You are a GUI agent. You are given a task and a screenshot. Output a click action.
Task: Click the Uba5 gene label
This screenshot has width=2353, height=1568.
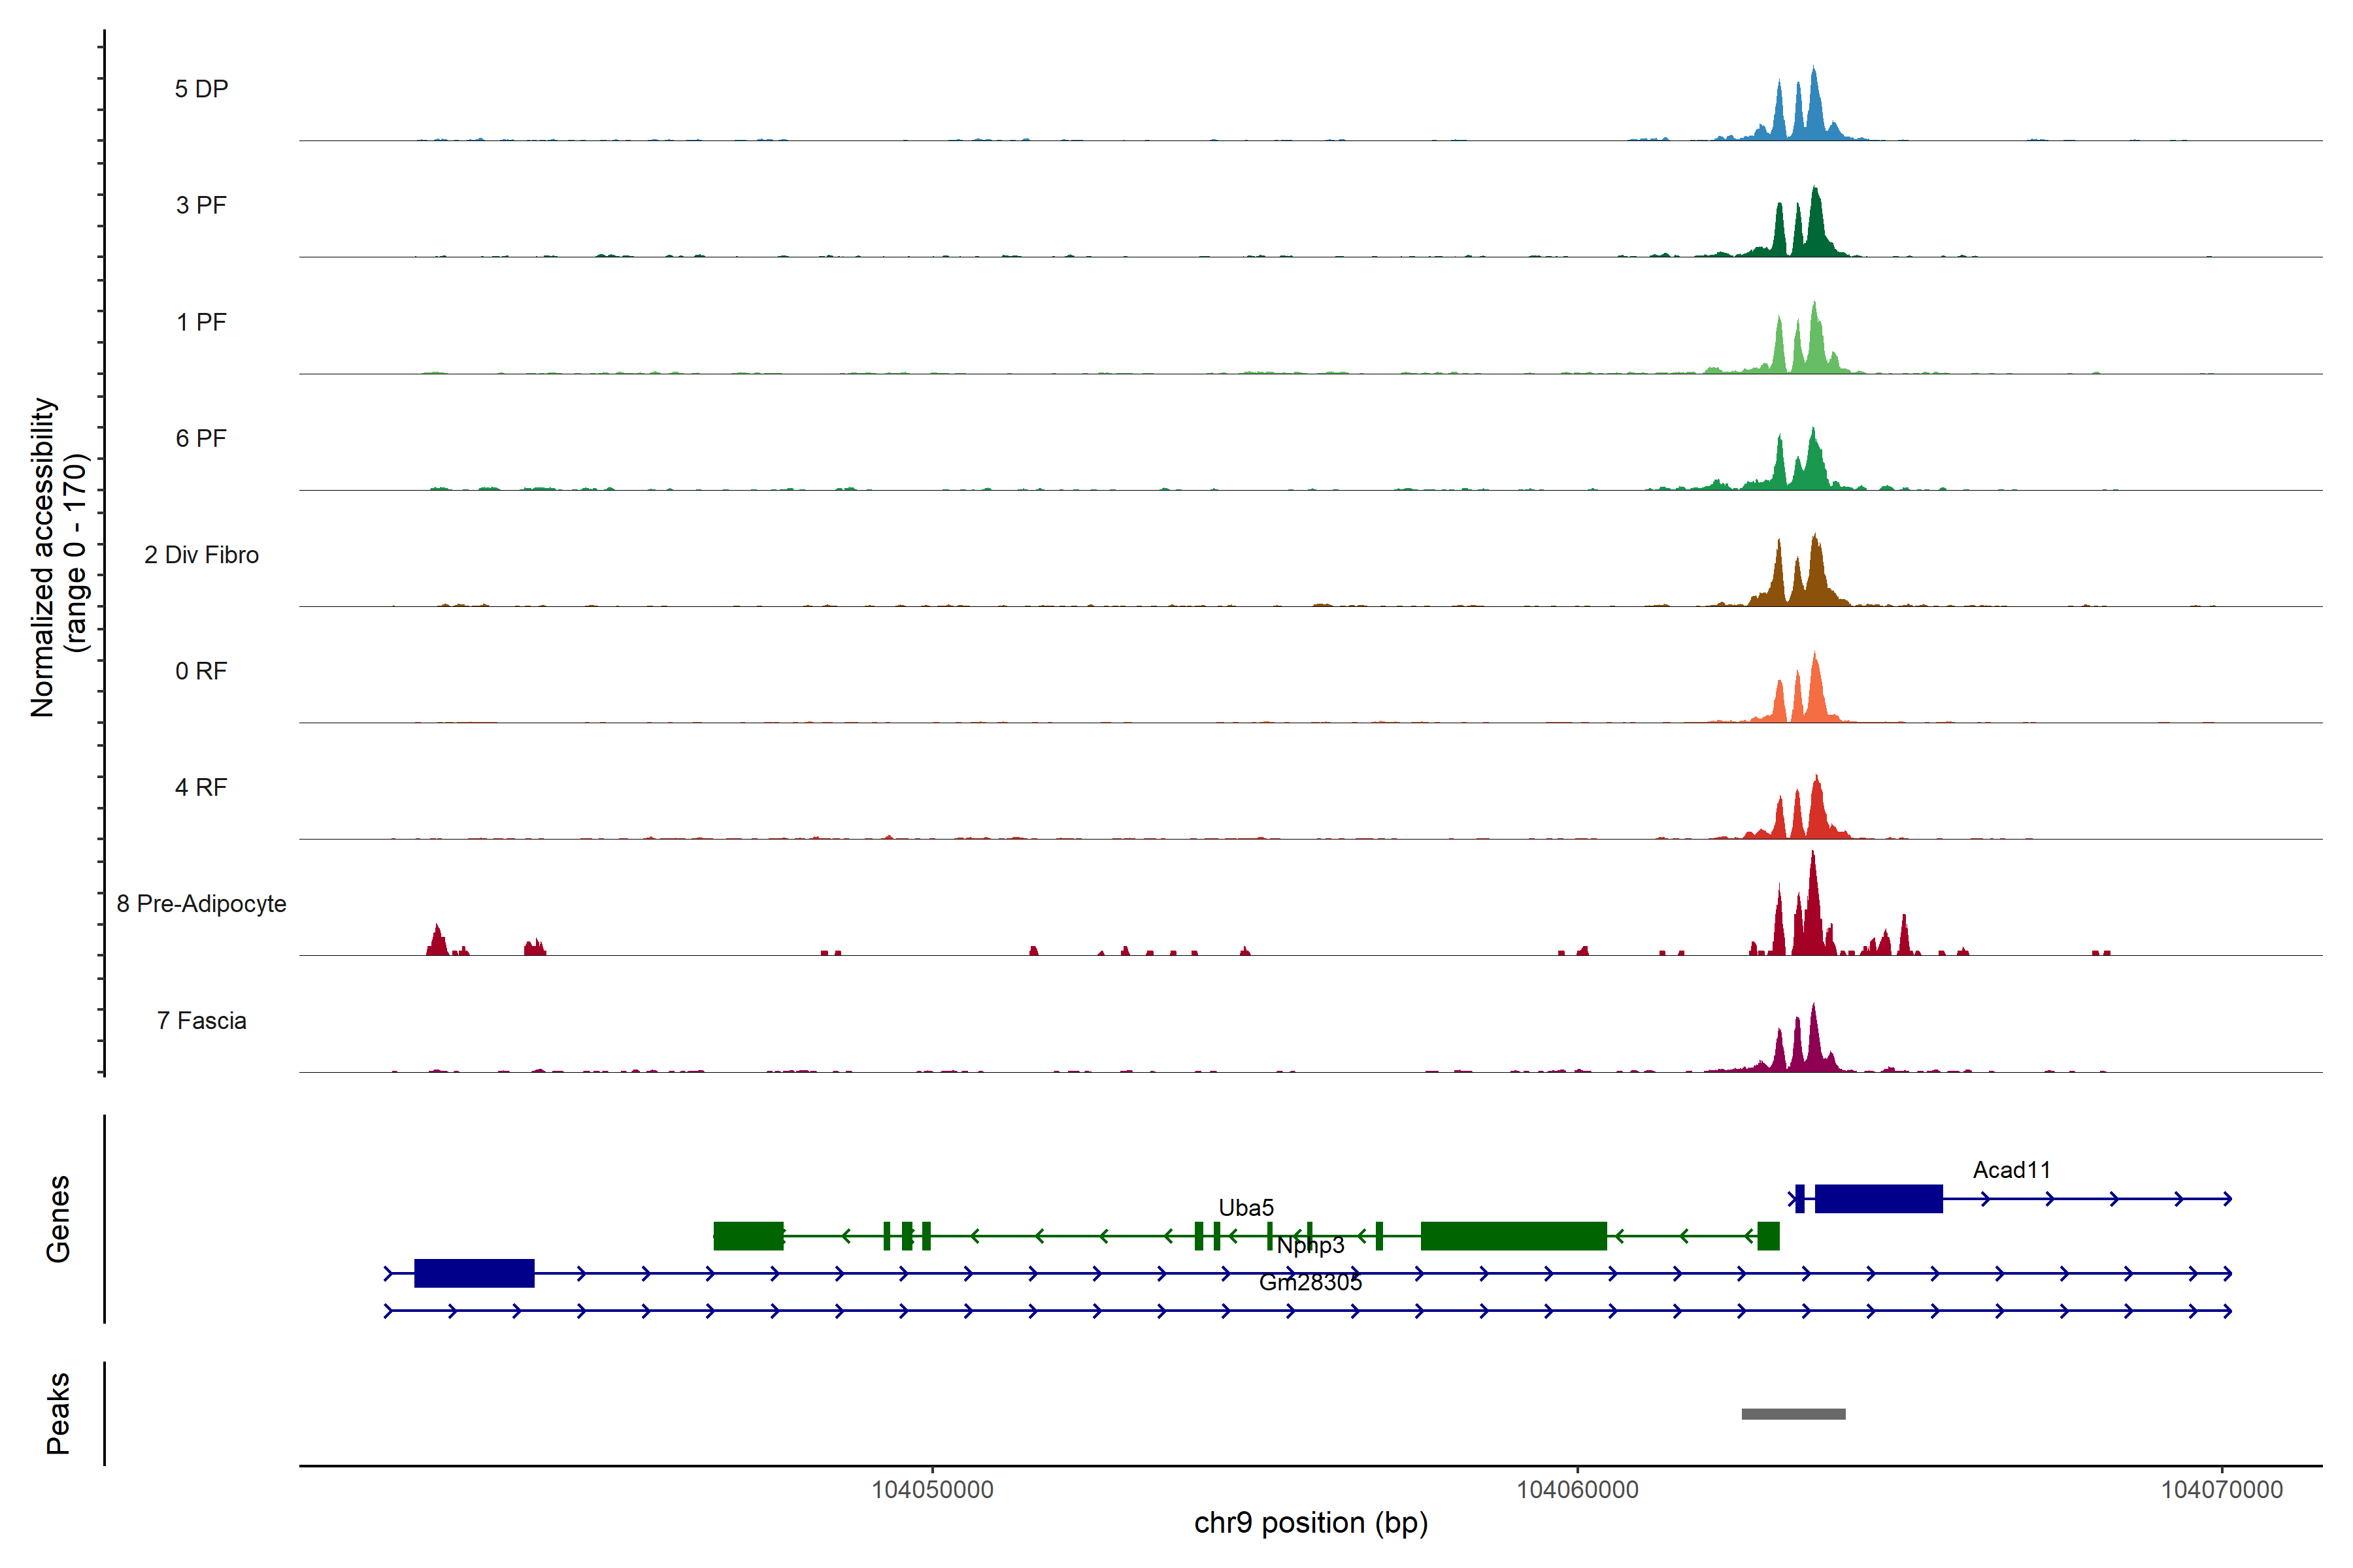coord(1246,1208)
